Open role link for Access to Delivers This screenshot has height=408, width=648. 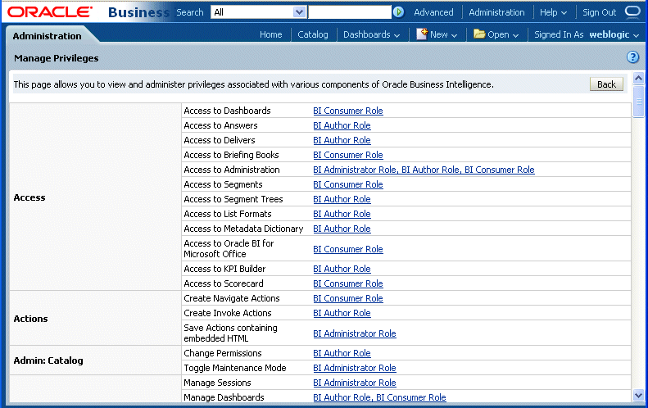342,140
